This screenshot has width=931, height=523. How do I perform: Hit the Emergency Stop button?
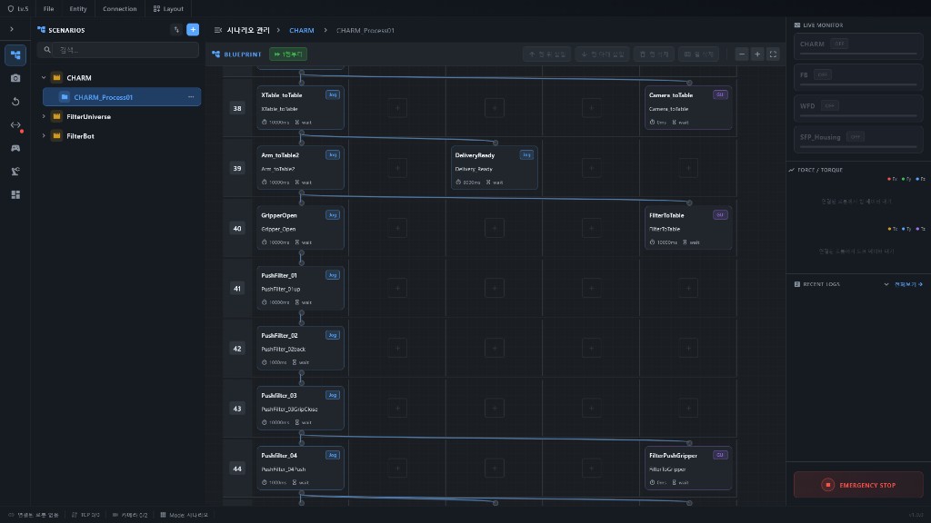pyautogui.click(x=858, y=485)
